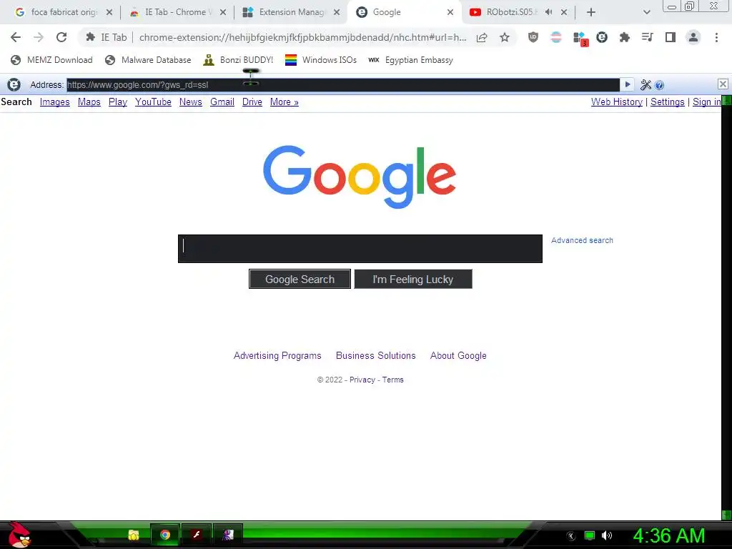Reload the page with the refresh icon
The width and height of the screenshot is (732, 549).
[61, 37]
